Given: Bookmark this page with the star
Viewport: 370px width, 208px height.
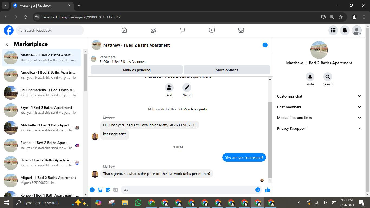Looking at the screenshot, I should point(341,17).
